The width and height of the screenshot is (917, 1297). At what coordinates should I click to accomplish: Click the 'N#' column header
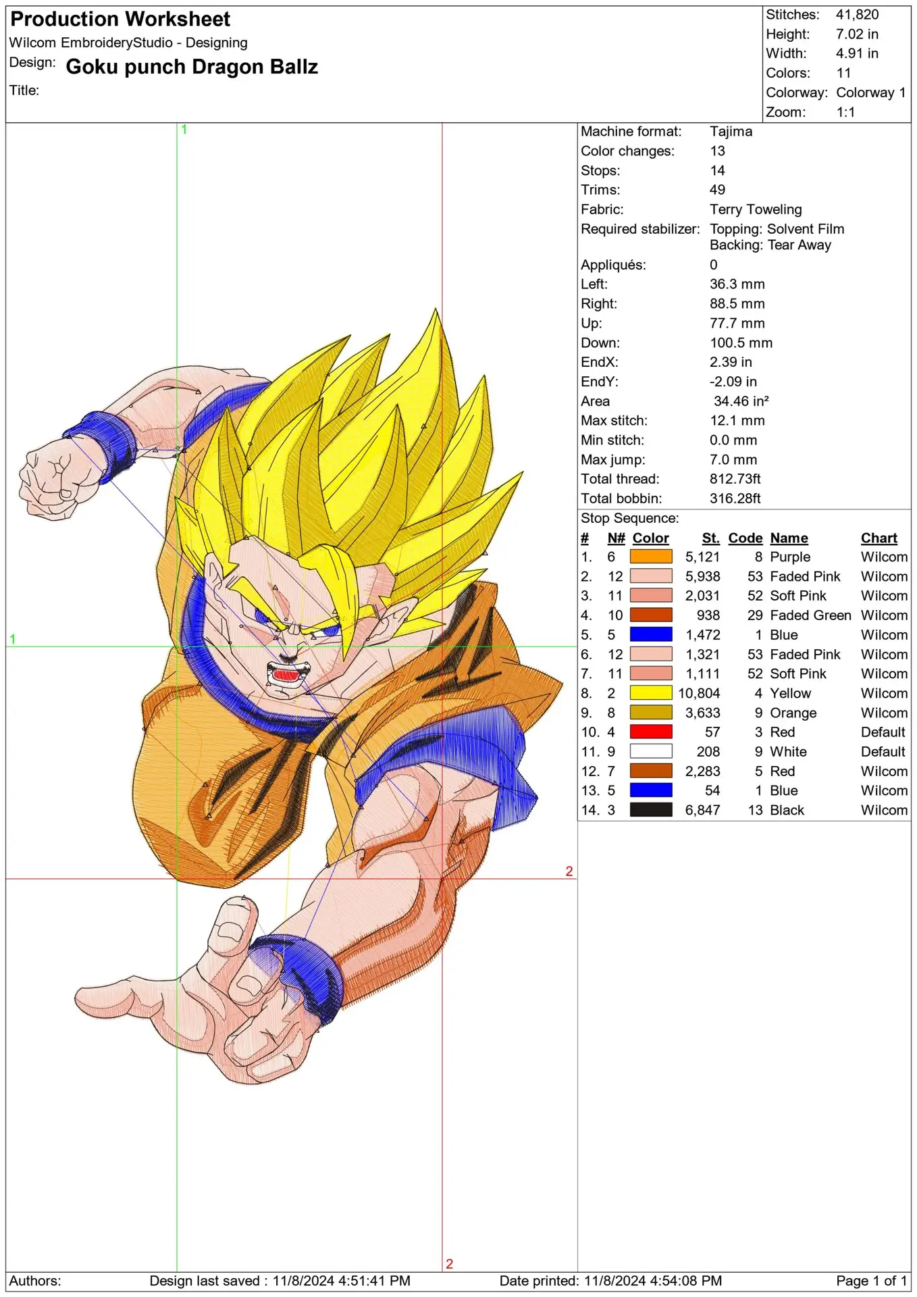(616, 538)
